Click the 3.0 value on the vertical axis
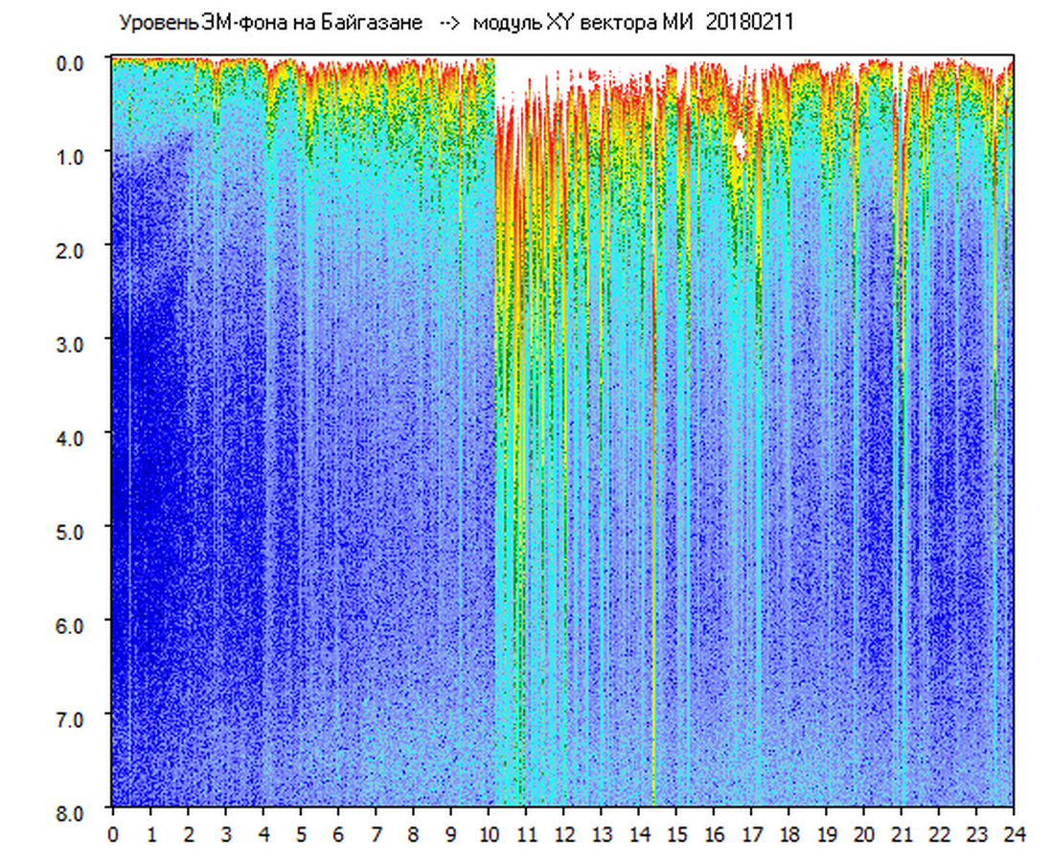This screenshot has height=862, width=1050. pos(74,342)
